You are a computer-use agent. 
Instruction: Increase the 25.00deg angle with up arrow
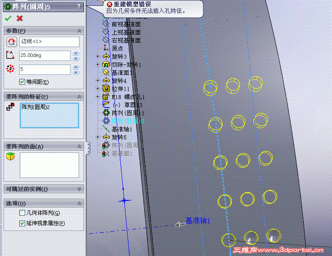pos(75,53)
